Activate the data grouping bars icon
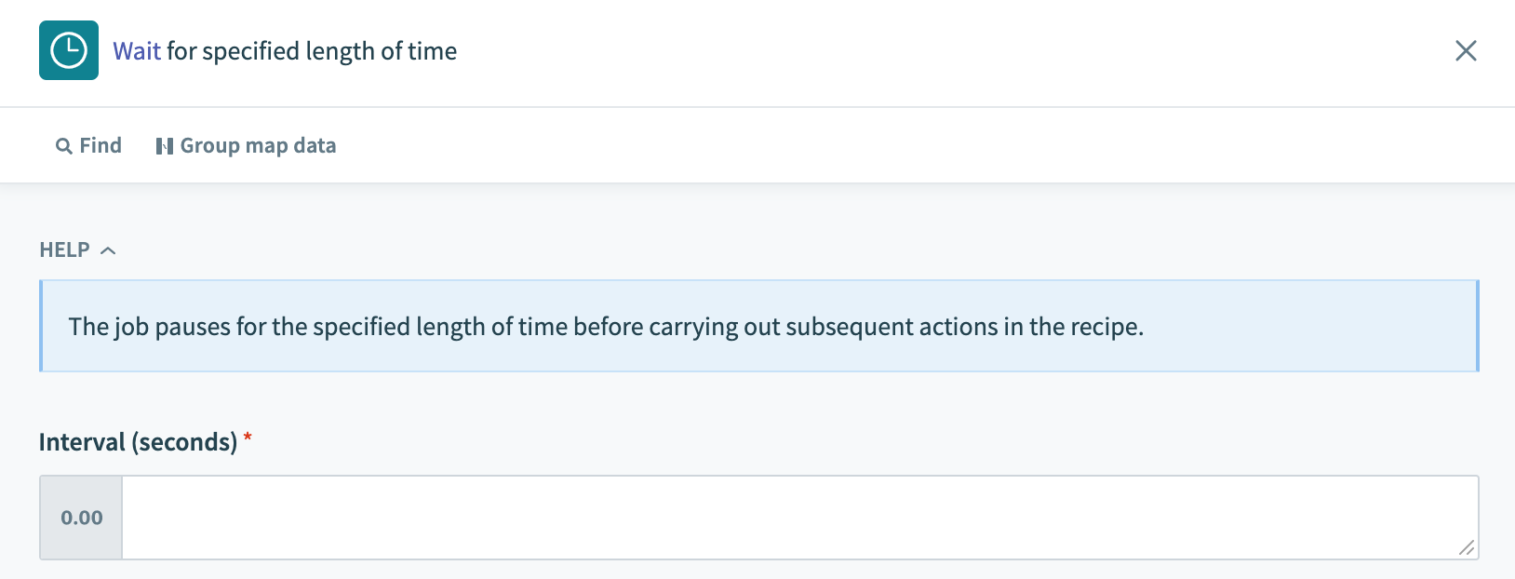 (x=164, y=145)
